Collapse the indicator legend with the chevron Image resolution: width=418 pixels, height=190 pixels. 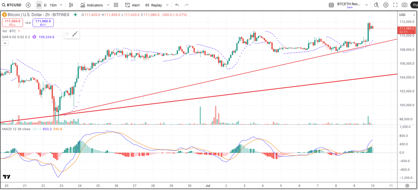[x=5, y=43]
